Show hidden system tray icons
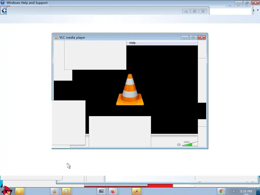Viewport: 260px width, 195px height. pyautogui.click(x=234, y=191)
